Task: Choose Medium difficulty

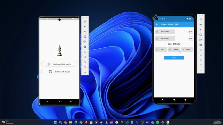Action: [x=174, y=49]
